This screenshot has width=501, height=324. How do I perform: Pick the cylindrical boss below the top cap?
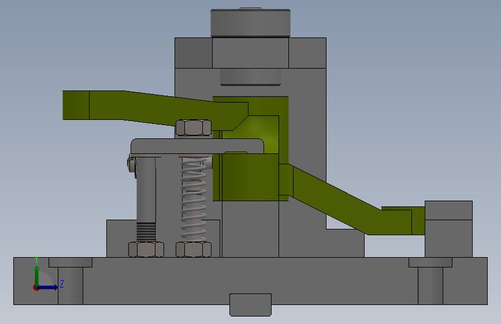click(x=251, y=77)
